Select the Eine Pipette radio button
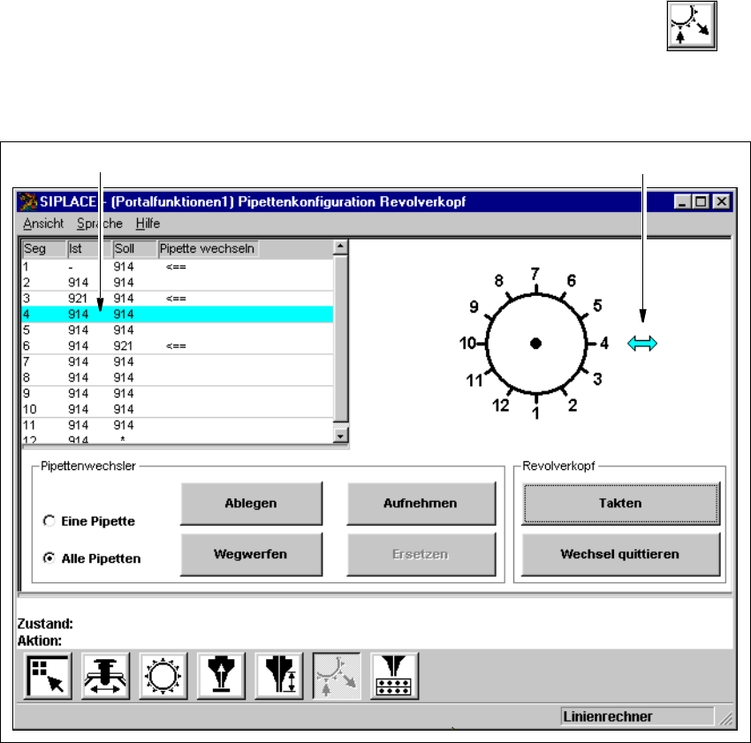This screenshot has width=751, height=743. click(49, 521)
